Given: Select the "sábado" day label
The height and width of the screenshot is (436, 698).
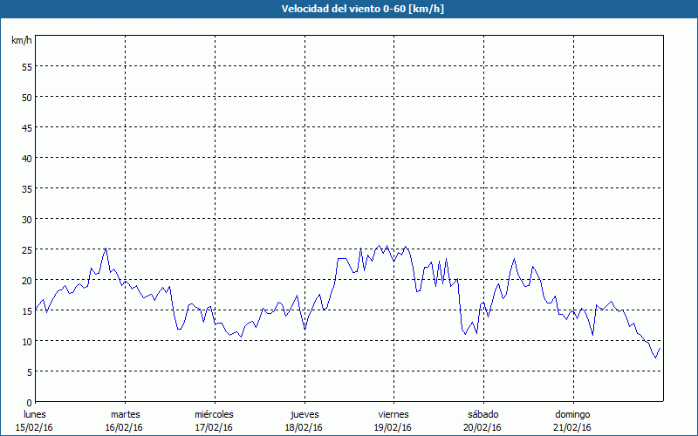Looking at the screenshot, I should click(x=482, y=413).
